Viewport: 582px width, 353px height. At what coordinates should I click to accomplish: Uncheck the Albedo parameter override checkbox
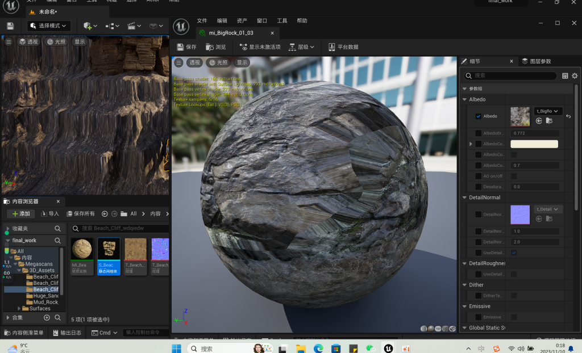[478, 116]
